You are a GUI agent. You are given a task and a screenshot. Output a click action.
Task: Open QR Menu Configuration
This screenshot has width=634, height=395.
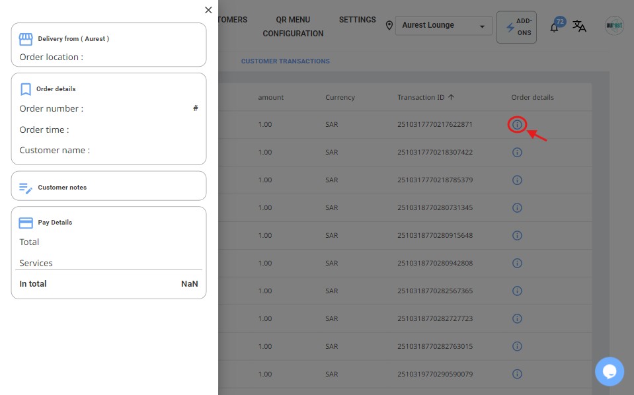click(293, 26)
